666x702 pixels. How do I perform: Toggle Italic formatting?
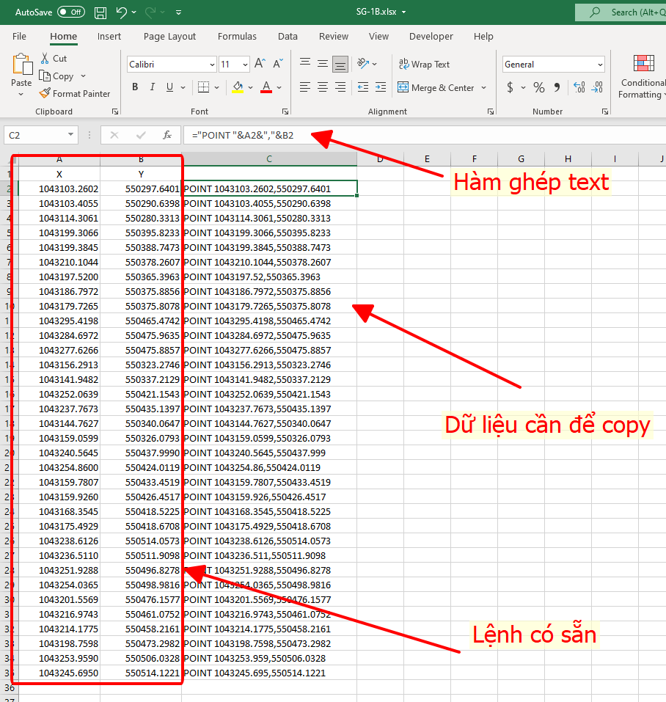coord(153,87)
